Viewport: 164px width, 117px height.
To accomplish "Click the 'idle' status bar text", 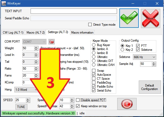I will tap(82, 113).
